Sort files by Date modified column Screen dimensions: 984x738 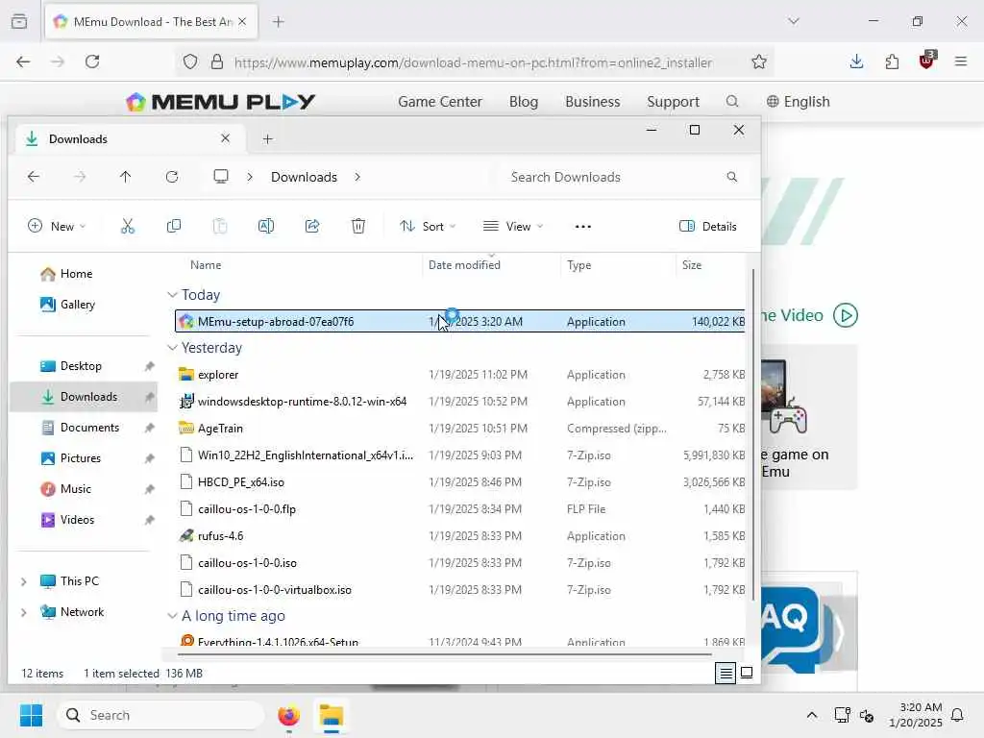point(491,265)
